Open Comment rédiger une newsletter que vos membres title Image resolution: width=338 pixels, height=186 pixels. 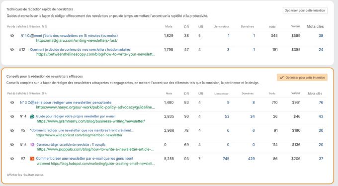tap(82, 130)
